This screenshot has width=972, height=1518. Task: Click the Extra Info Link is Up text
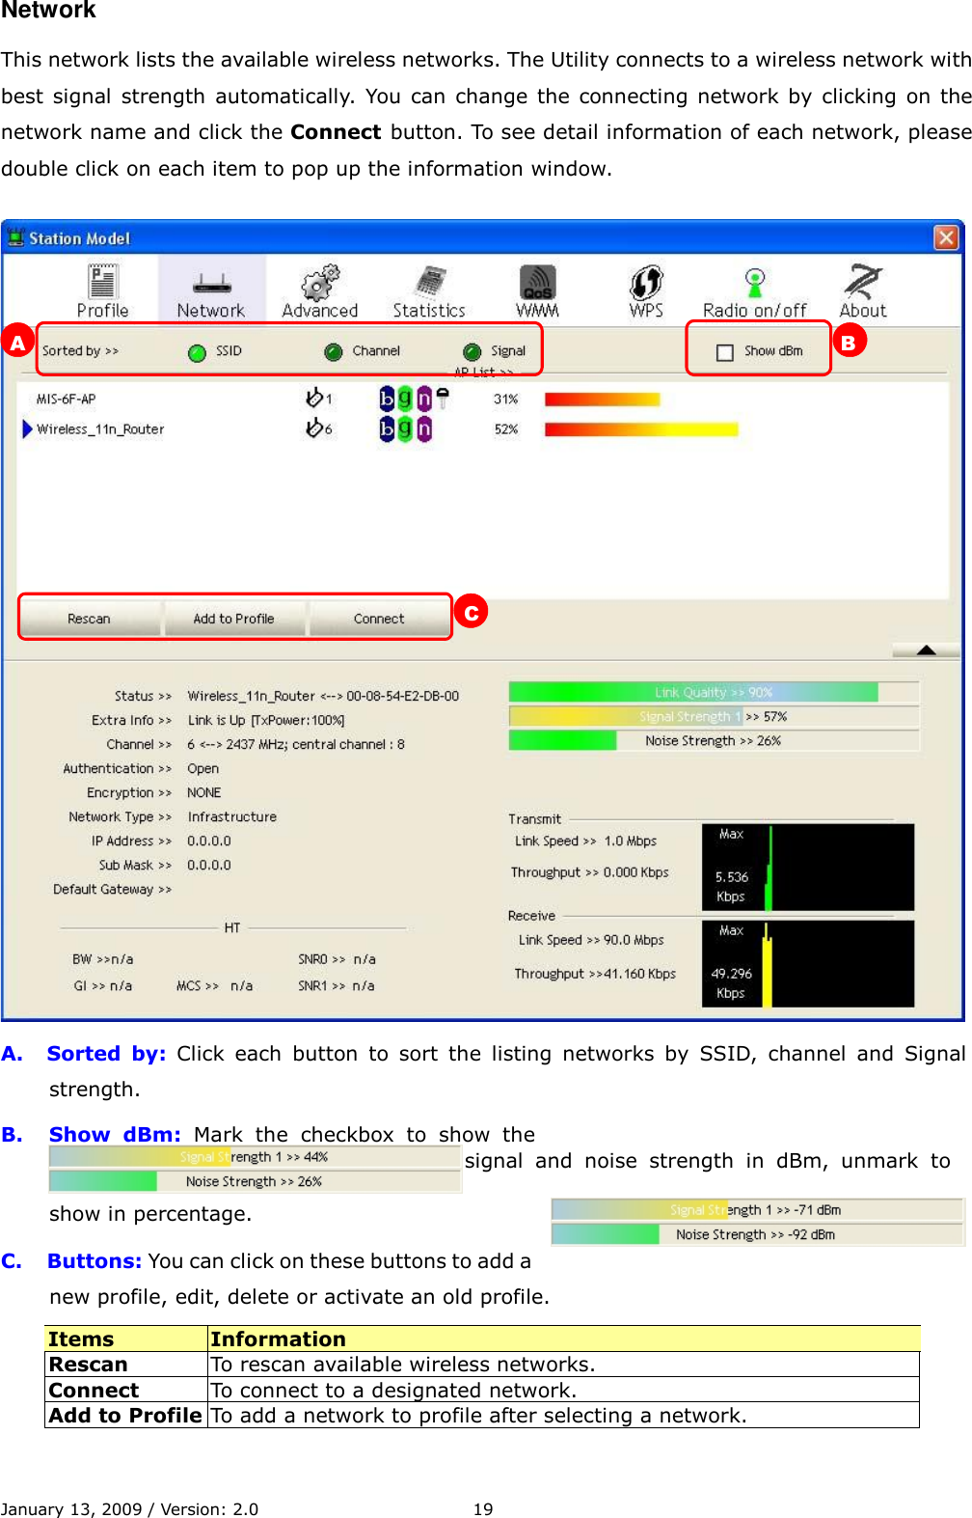coord(266,720)
